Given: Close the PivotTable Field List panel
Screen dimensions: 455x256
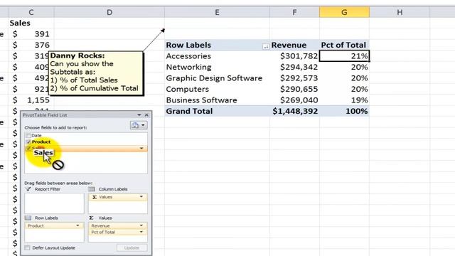Looking at the screenshot, I should pos(146,115).
